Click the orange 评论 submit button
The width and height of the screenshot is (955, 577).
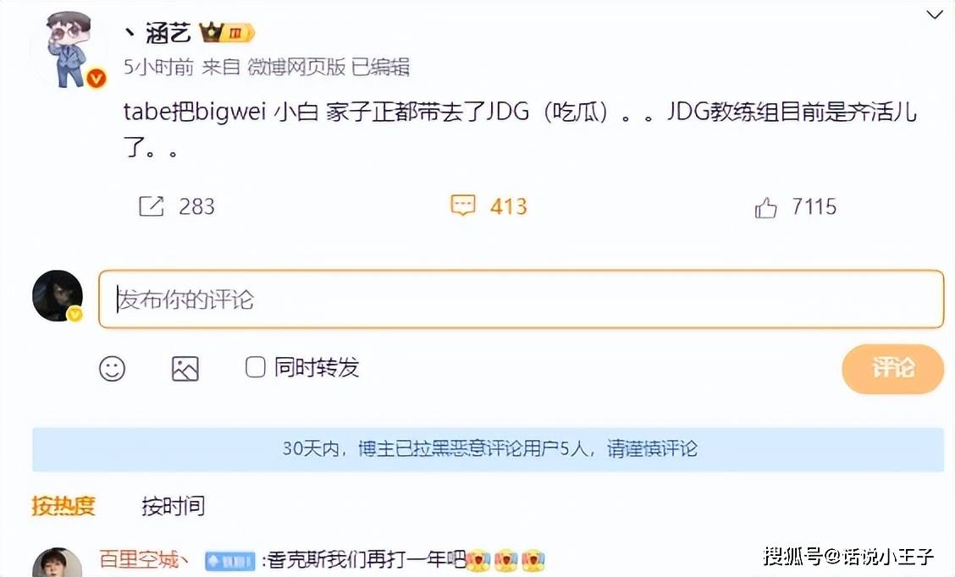893,368
